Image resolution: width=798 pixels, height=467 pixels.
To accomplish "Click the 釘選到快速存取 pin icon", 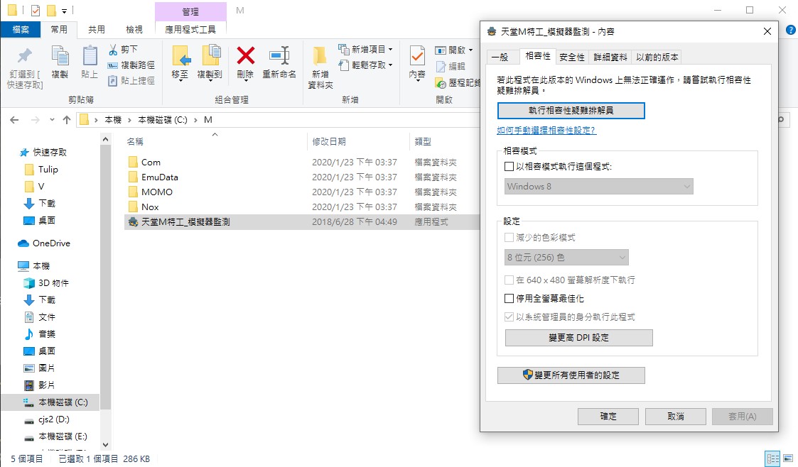I will pos(25,56).
